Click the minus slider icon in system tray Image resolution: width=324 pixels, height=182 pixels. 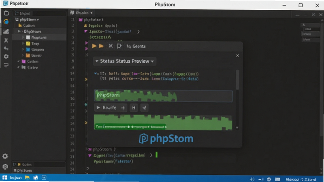click(x=261, y=179)
